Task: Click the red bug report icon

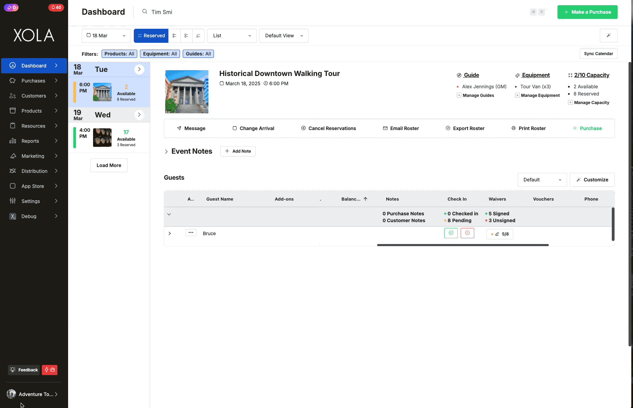Action: 50,370
